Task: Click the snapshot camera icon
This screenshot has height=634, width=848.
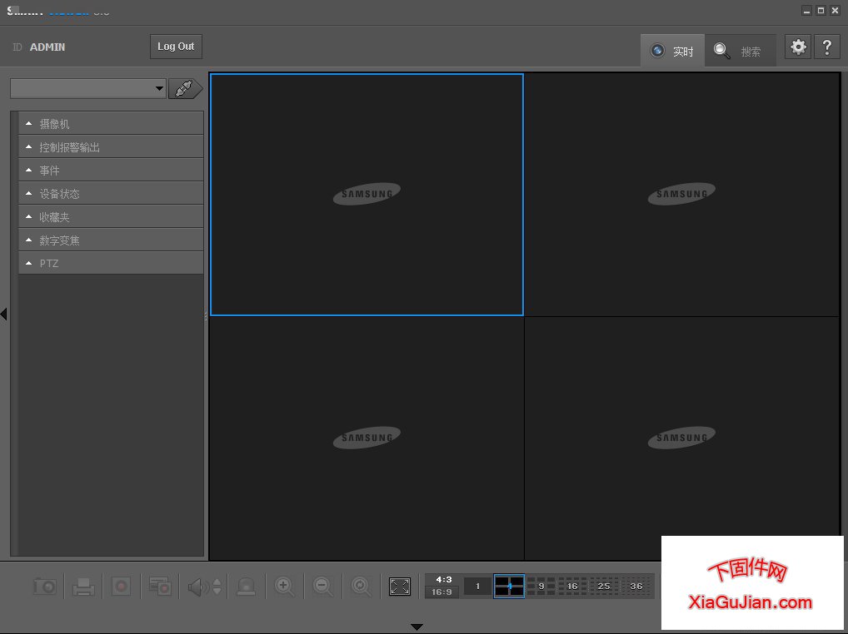Action: coord(45,587)
